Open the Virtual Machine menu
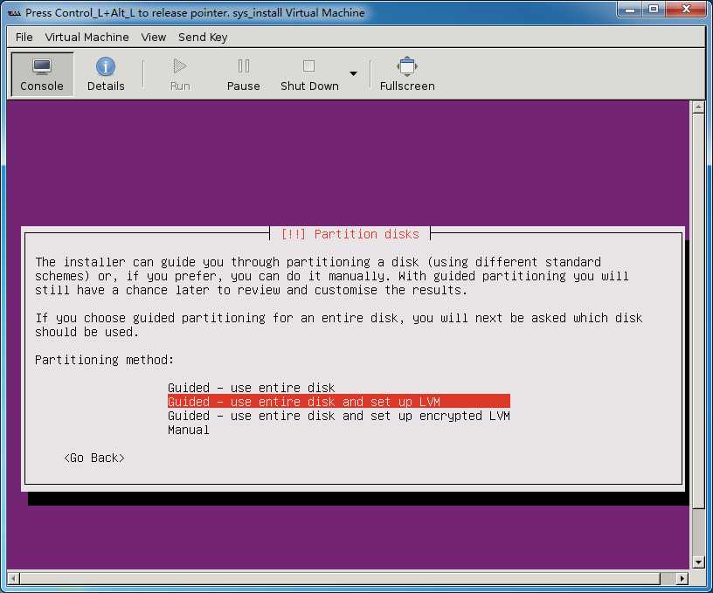The width and height of the screenshot is (713, 593). (x=87, y=38)
